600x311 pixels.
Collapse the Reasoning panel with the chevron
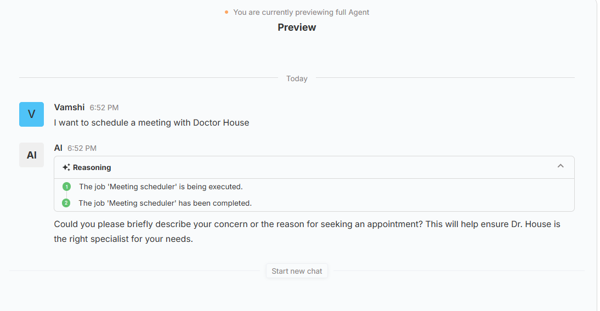click(561, 167)
